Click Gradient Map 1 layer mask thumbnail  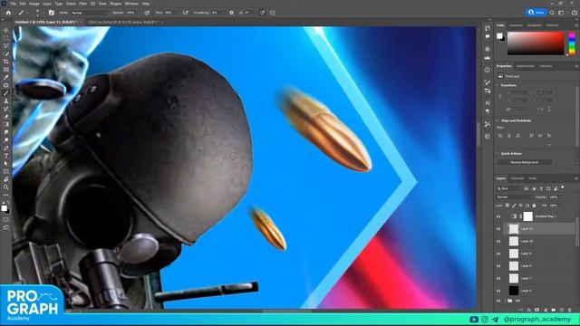[527, 216]
